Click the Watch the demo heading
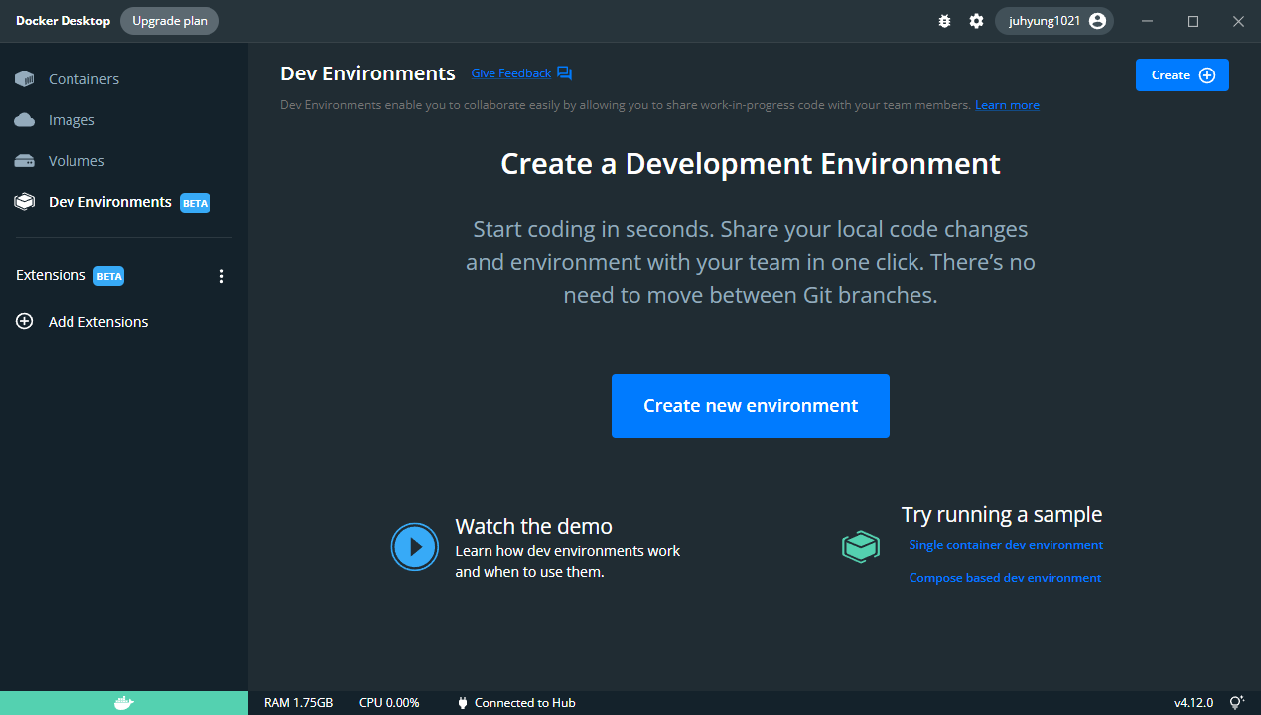1261x715 pixels. pyautogui.click(x=534, y=526)
